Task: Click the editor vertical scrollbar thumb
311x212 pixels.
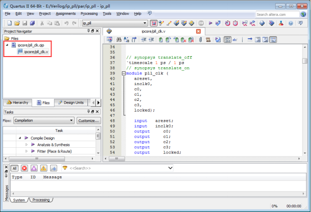Action: [x=305, y=61]
